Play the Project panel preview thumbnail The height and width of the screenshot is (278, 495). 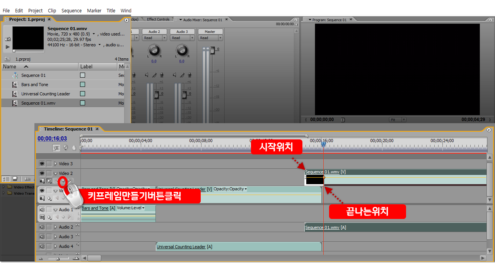(x=8, y=47)
